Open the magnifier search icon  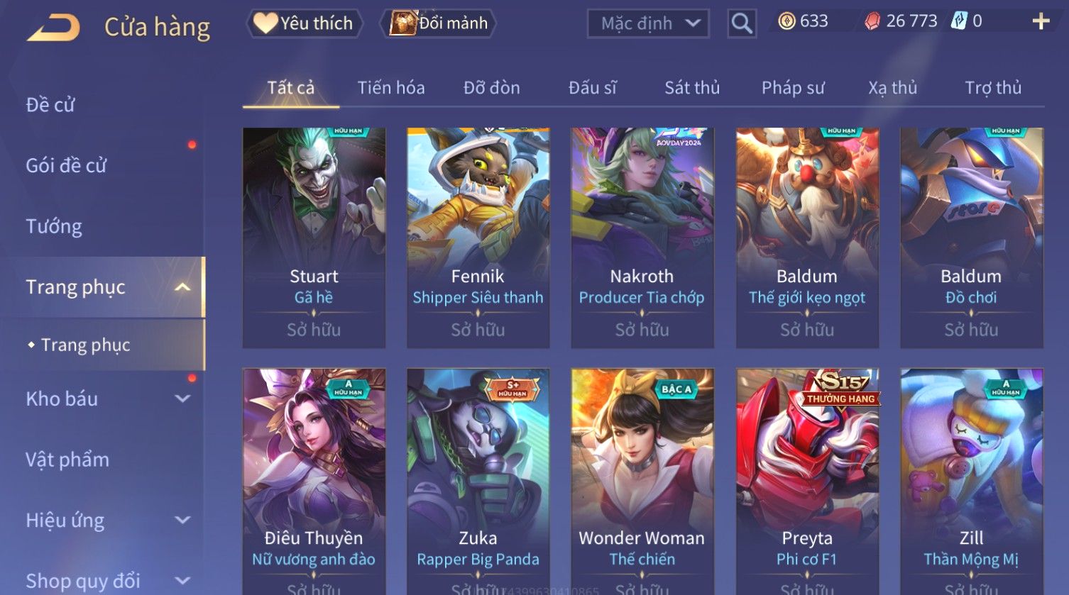pos(742,23)
